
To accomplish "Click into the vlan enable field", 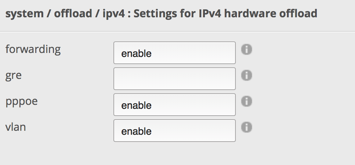I will tap(174, 131).
